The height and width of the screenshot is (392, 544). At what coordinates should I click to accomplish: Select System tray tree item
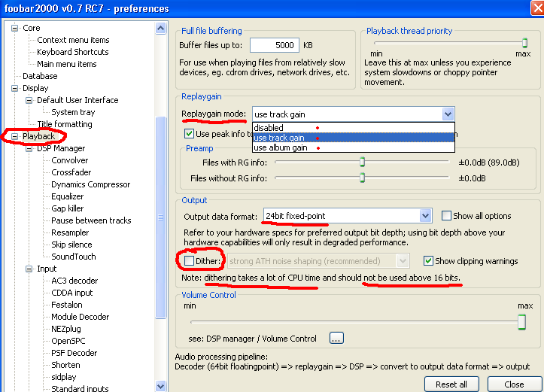click(x=73, y=112)
